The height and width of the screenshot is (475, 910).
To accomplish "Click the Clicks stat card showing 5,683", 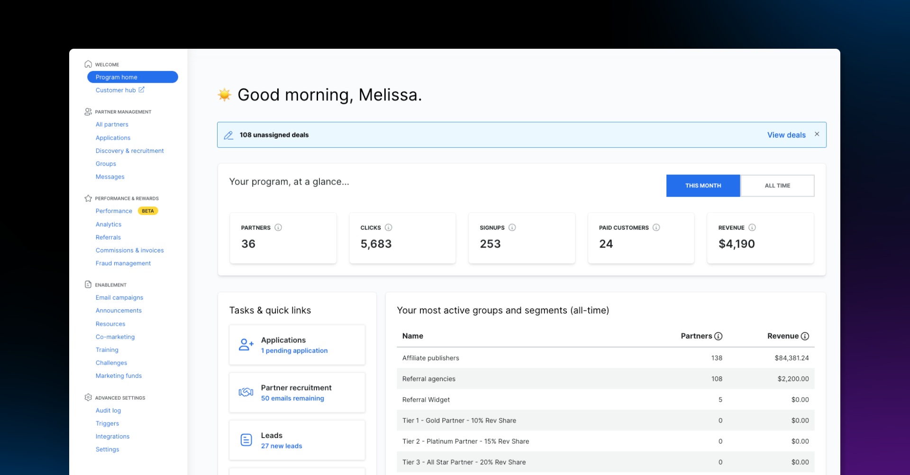I will click(x=402, y=238).
